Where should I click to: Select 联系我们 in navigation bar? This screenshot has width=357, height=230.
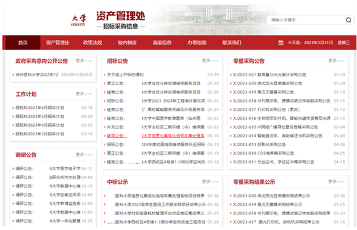point(232,43)
